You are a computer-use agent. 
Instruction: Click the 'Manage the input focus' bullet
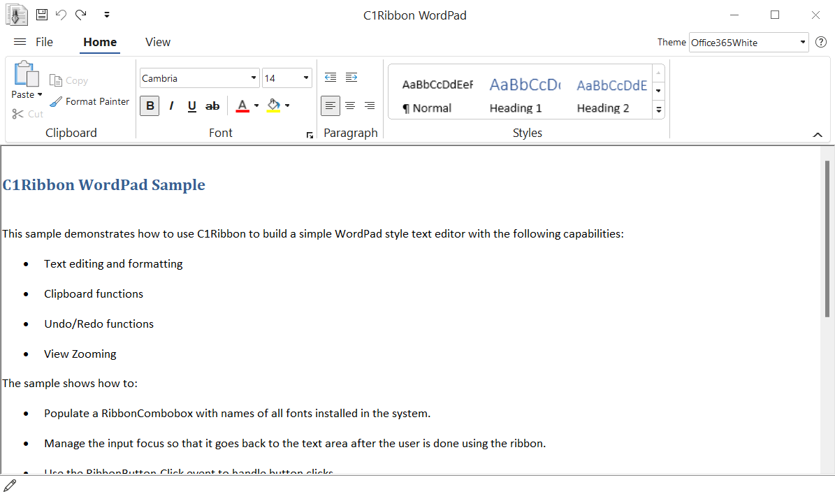tap(295, 444)
